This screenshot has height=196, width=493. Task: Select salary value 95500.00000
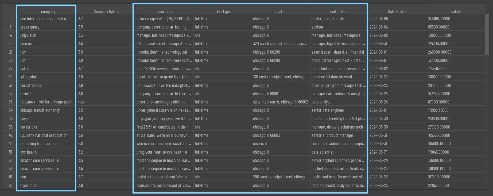click(x=456, y=27)
